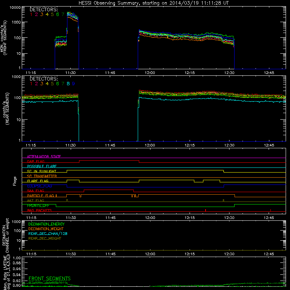Click blue detector 9 in rear segments legend
Image resolution: width=290 pixels, height=290 pixels.
tap(74, 84)
